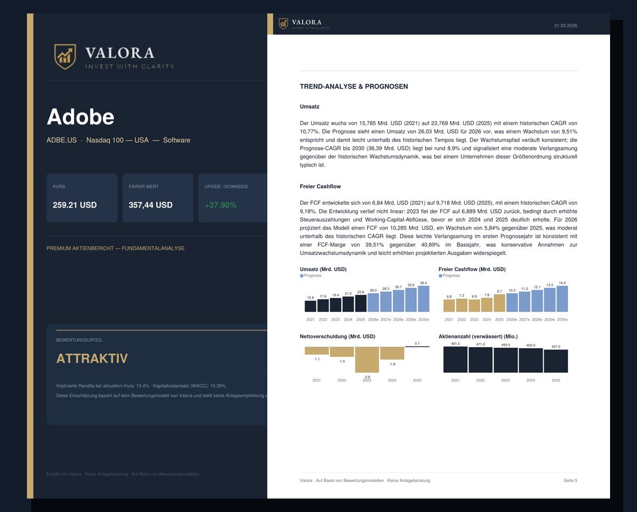Screen dimensions: 637x512
Task: Click the 'Freier Cashflow (Mrd. USD)' chart title
Action: tap(472, 269)
